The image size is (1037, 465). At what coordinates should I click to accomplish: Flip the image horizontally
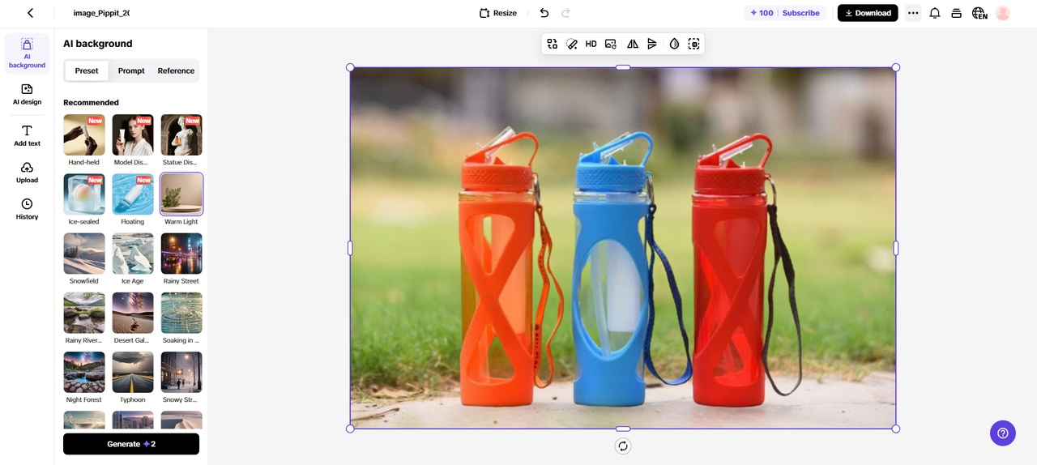(633, 44)
